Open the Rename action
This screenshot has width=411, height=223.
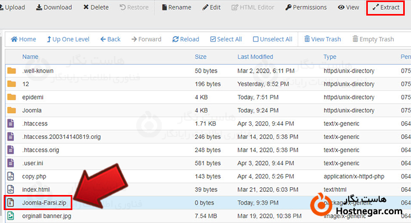[x=176, y=7]
